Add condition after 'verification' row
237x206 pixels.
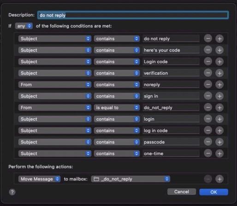point(219,73)
